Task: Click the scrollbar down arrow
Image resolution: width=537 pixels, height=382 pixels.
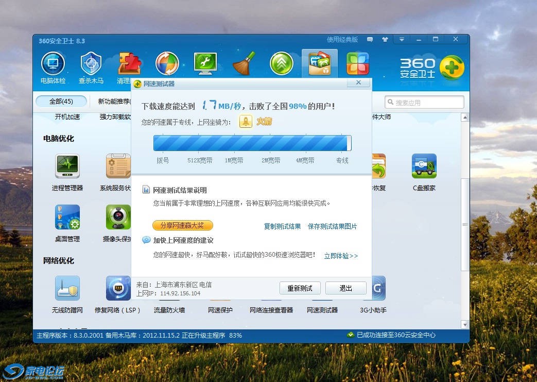Action: pyautogui.click(x=465, y=324)
